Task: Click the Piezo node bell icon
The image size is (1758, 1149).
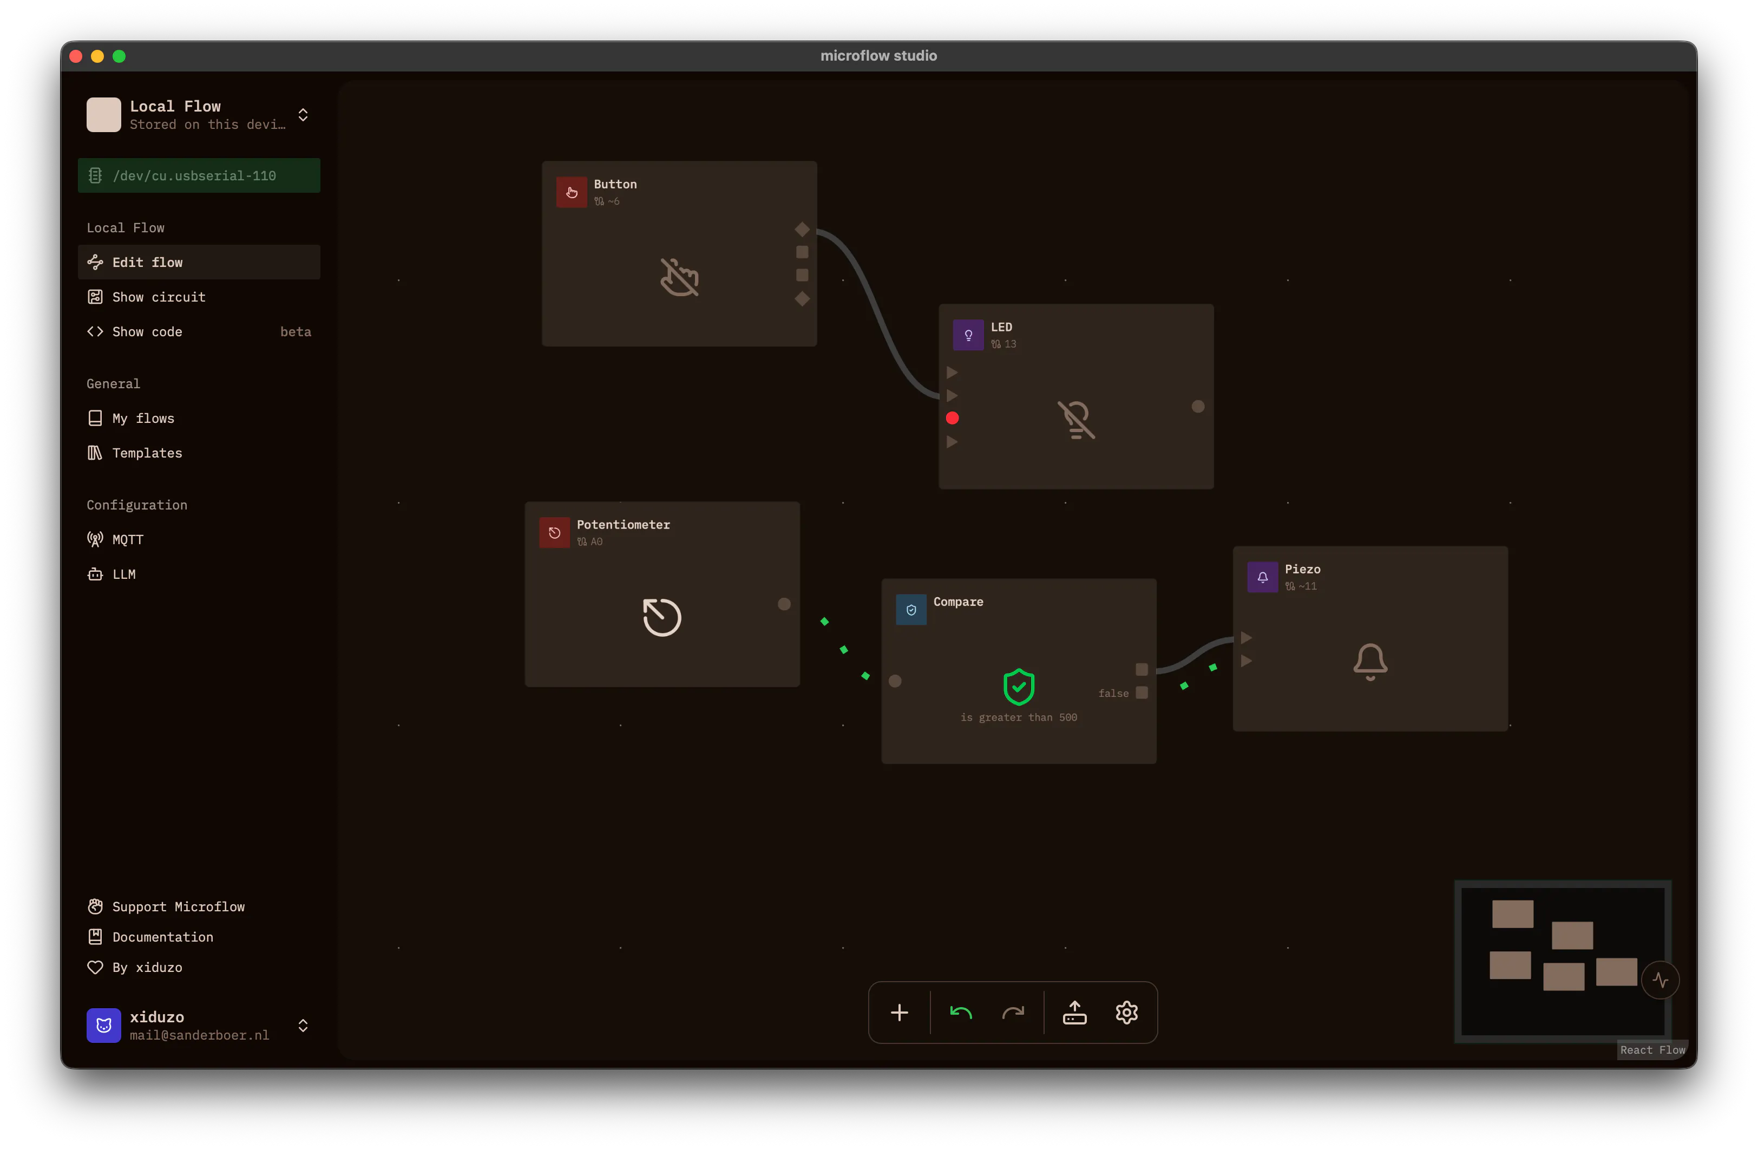Action: (x=1262, y=577)
